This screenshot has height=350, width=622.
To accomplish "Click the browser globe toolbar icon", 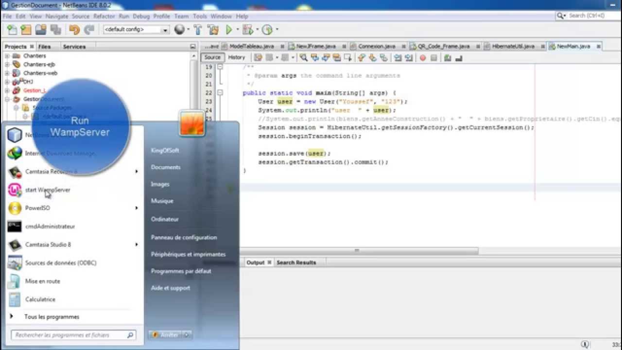I will (179, 30).
